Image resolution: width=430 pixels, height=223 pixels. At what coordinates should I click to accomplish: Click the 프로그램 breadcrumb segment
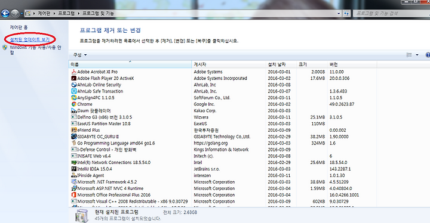66,13
